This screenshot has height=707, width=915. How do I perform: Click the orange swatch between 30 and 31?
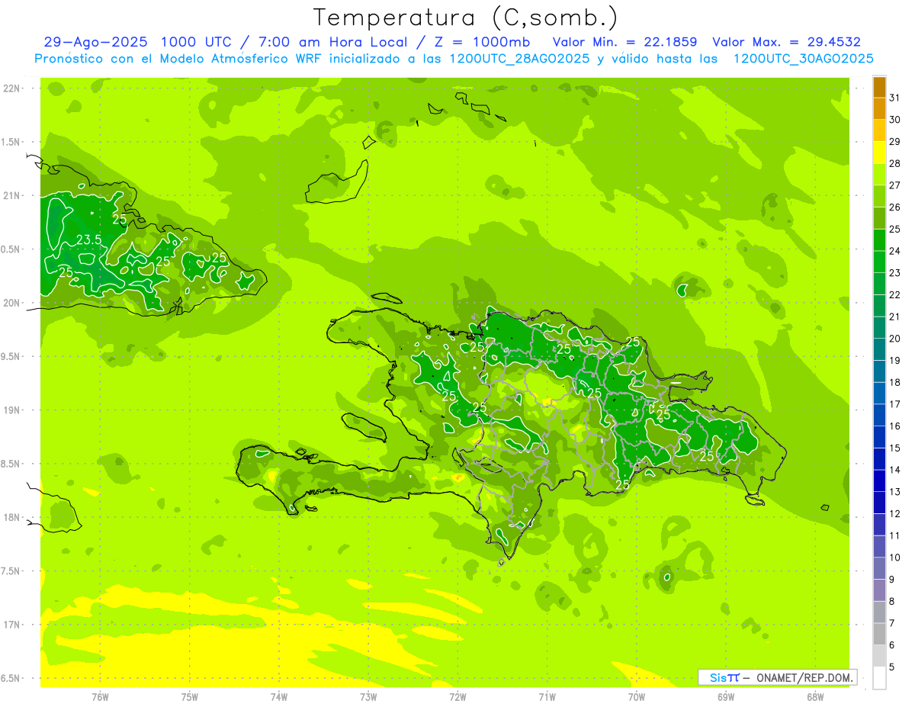pos(879,108)
